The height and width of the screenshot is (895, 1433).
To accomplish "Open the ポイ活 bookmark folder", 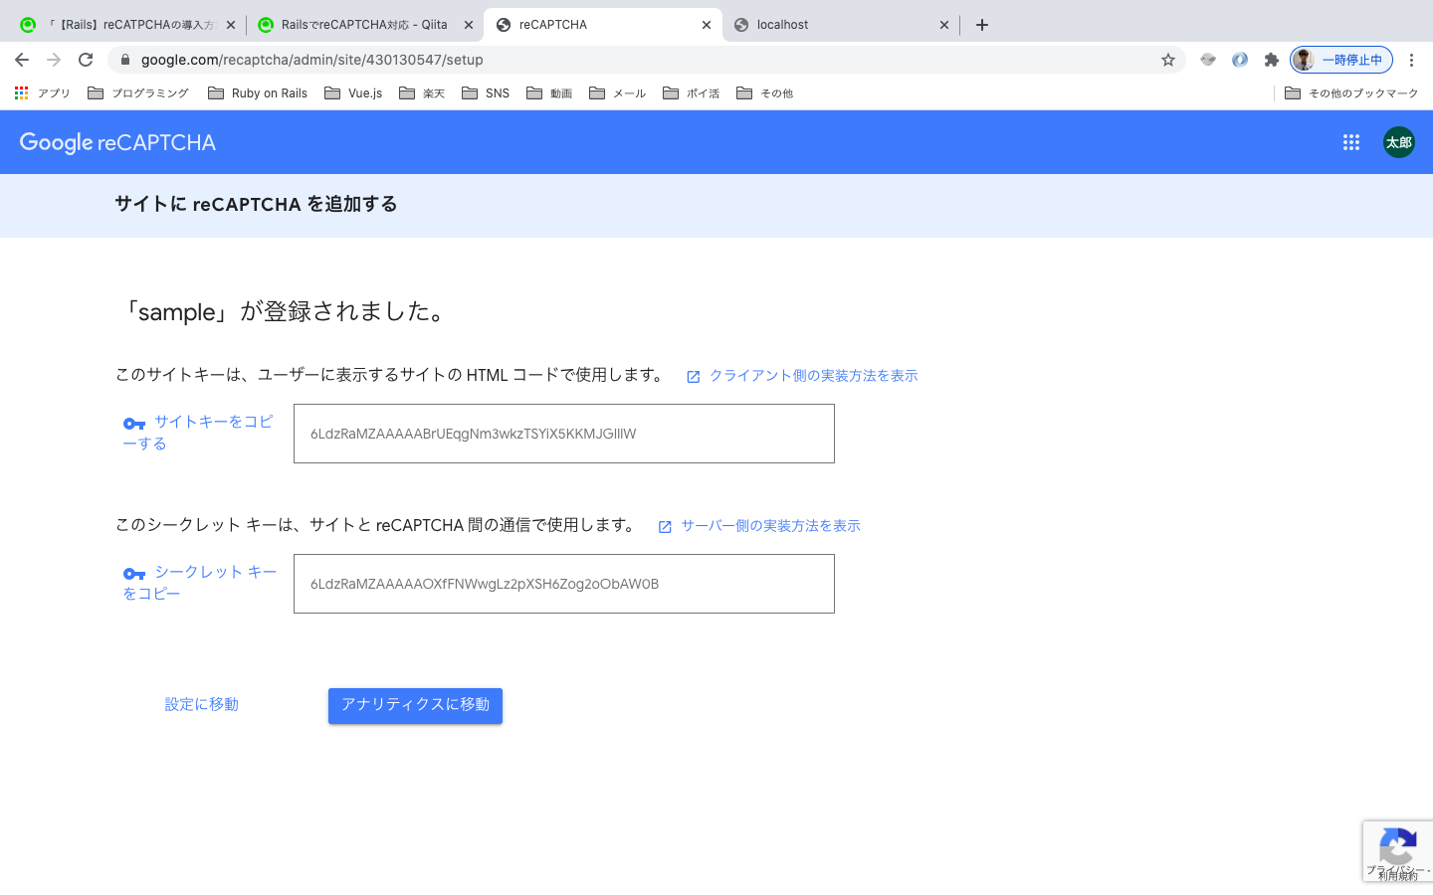I will 692,93.
